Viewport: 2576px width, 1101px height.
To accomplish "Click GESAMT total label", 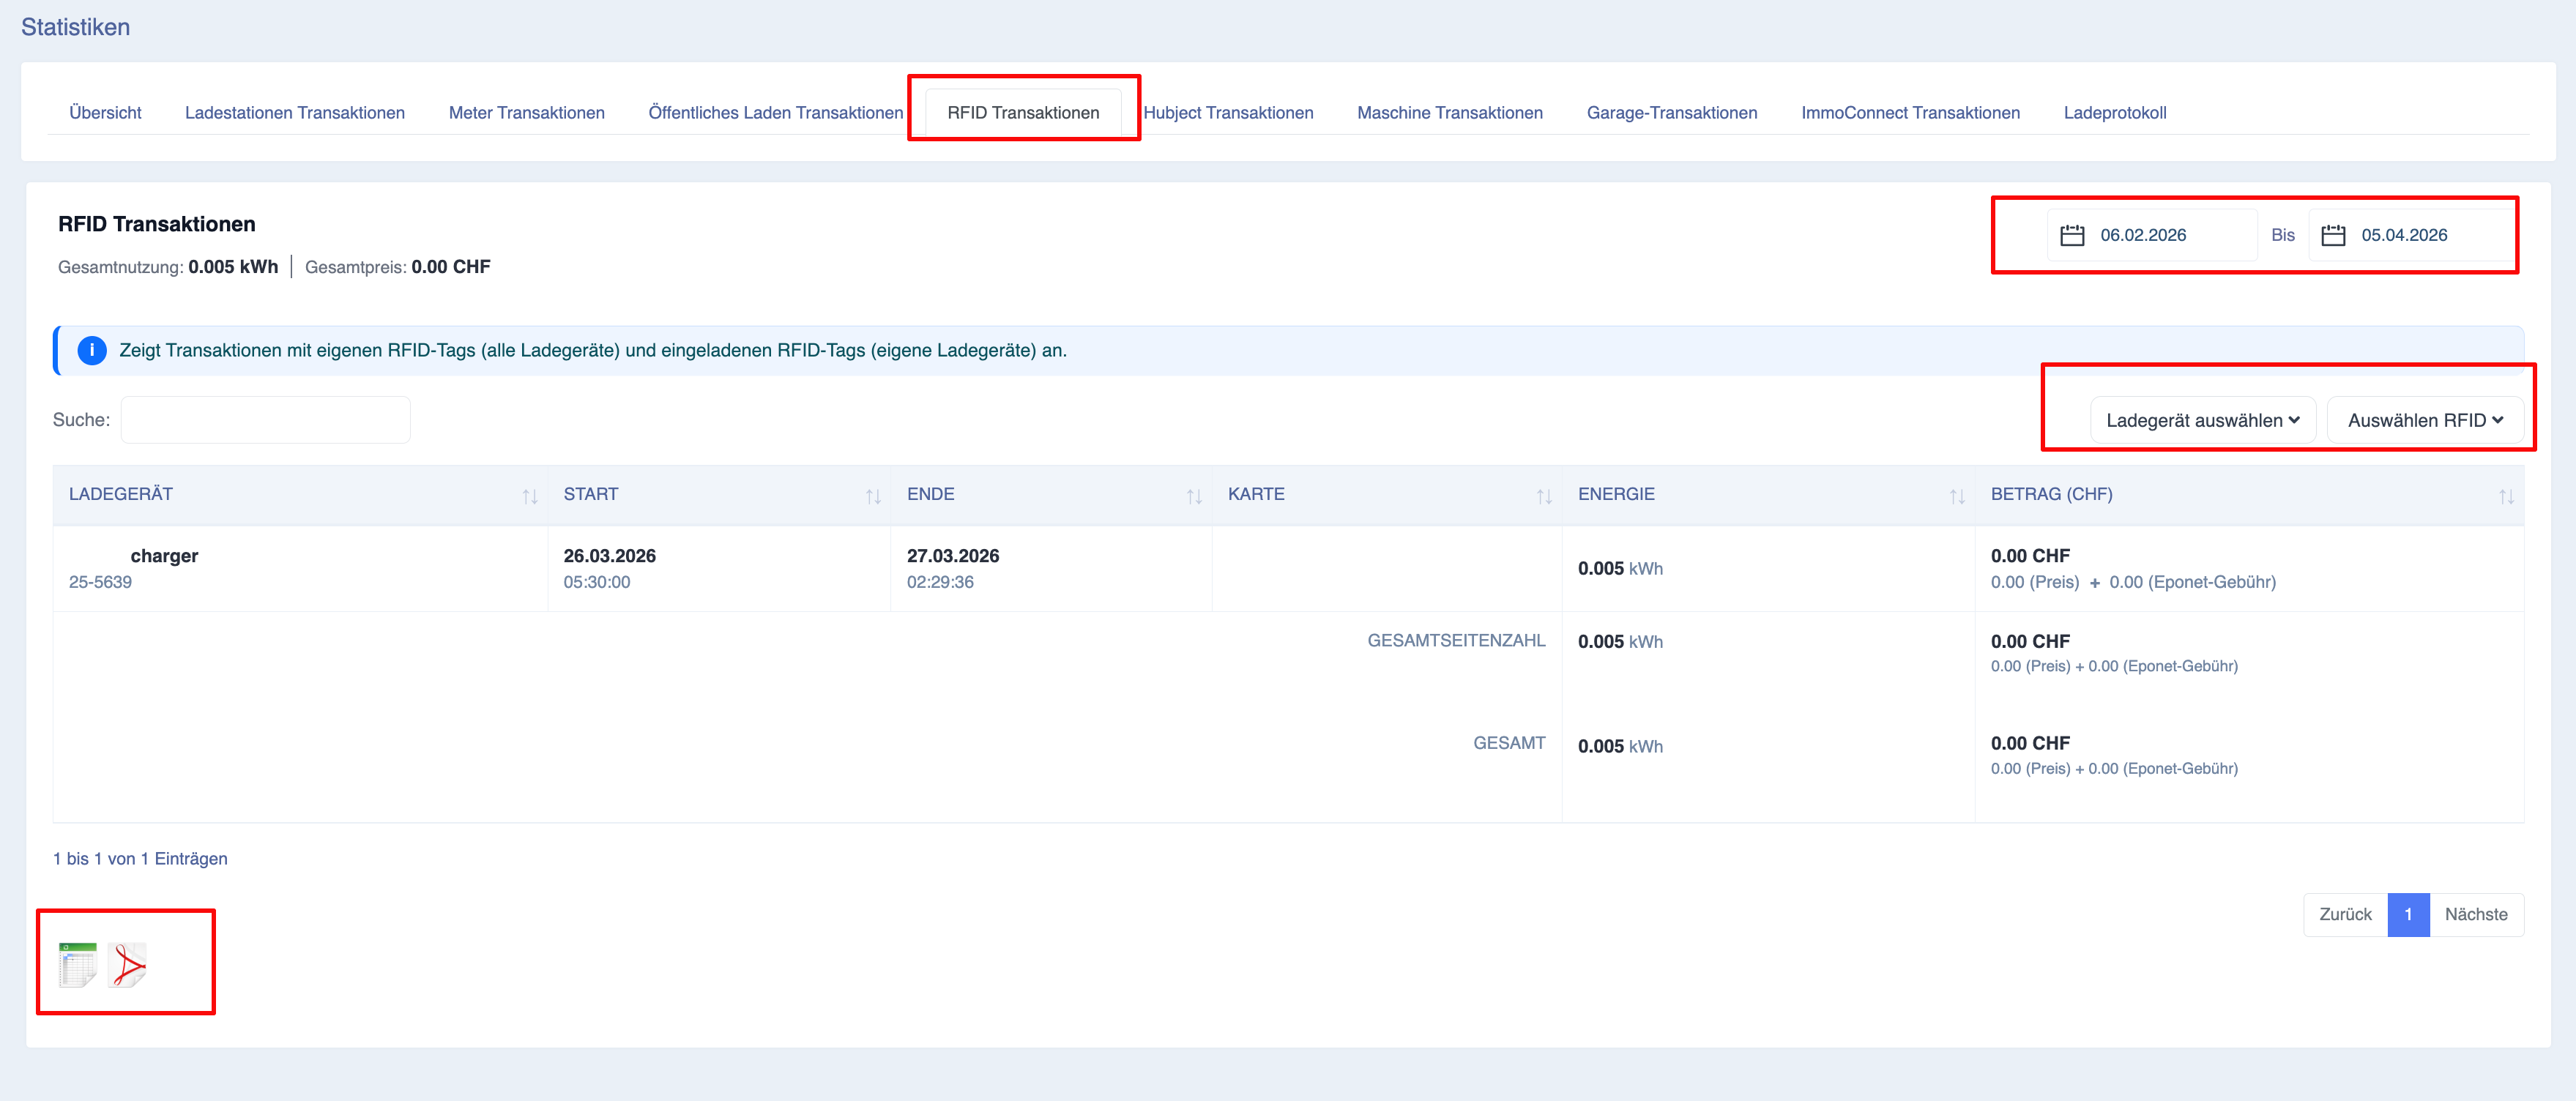I will pos(1509,743).
